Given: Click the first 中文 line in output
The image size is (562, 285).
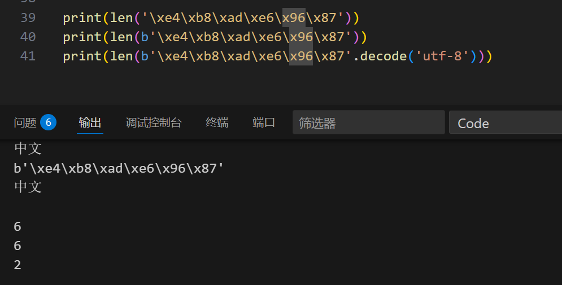Looking at the screenshot, I should [28, 149].
